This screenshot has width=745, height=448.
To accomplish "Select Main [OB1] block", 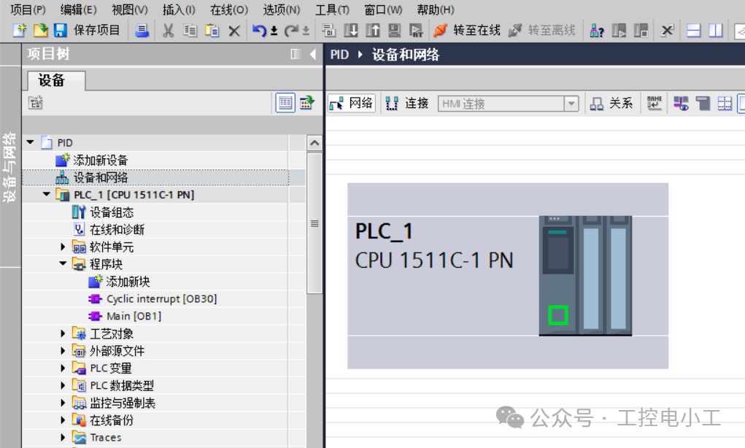I will pos(134,317).
